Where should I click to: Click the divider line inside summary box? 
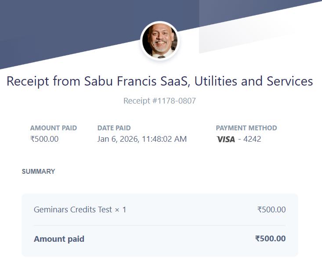pos(159,225)
